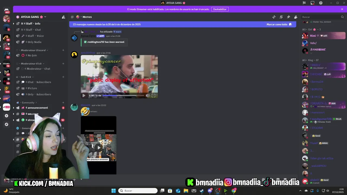Open the server icon with 124 badge
Image resolution: width=347 pixels, height=195 pixels.
(7, 89)
